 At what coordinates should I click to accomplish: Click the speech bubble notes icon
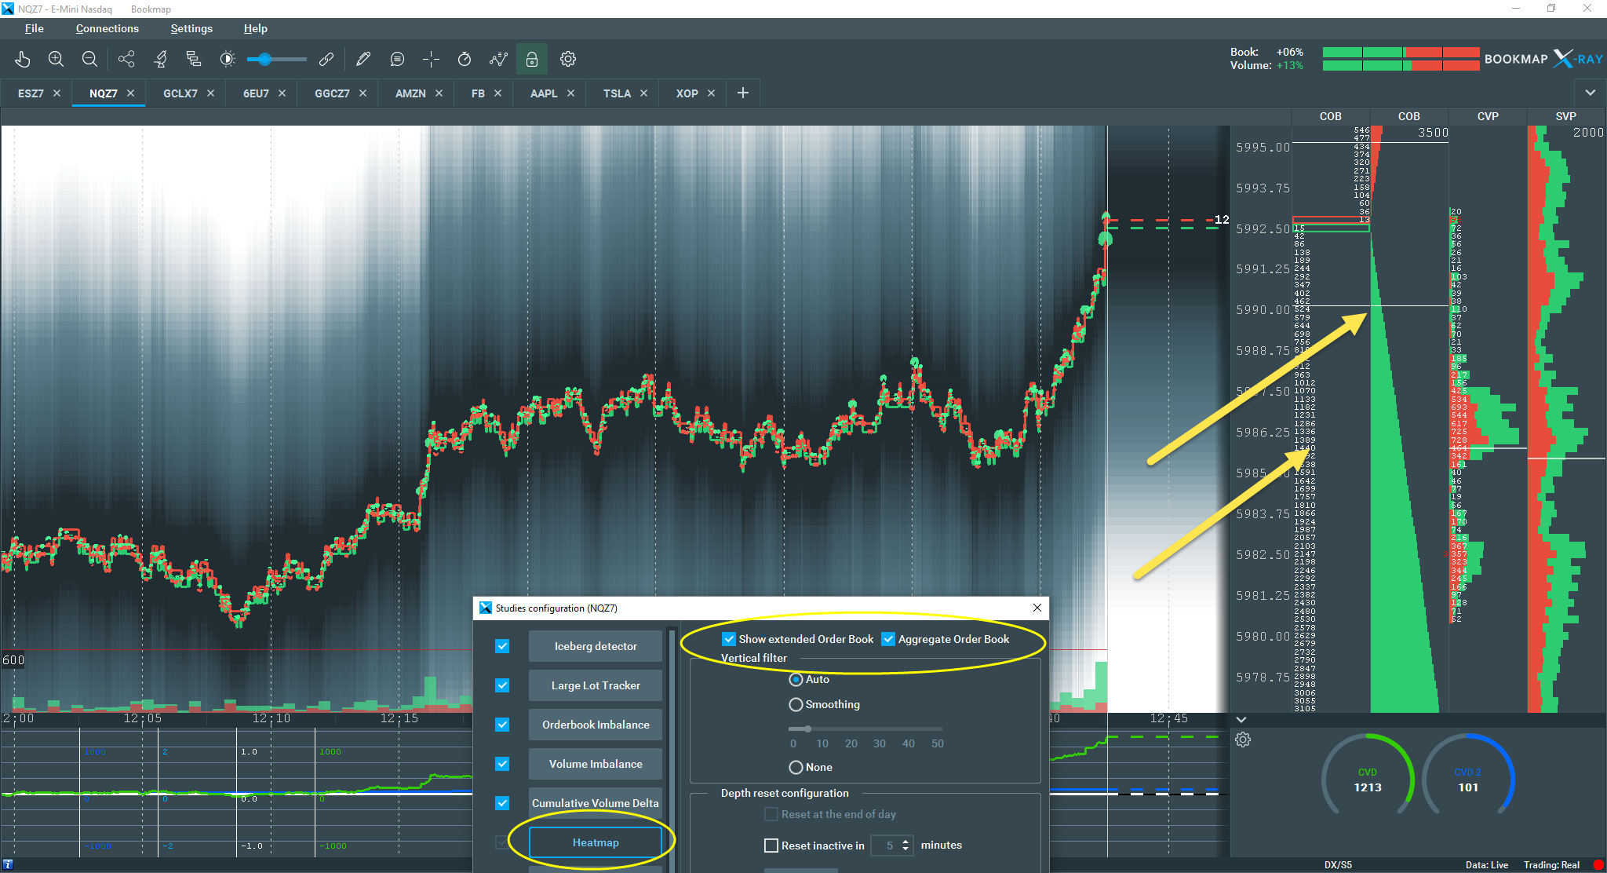click(397, 59)
